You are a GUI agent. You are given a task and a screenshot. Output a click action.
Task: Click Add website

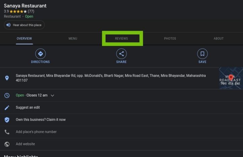(x=25, y=144)
